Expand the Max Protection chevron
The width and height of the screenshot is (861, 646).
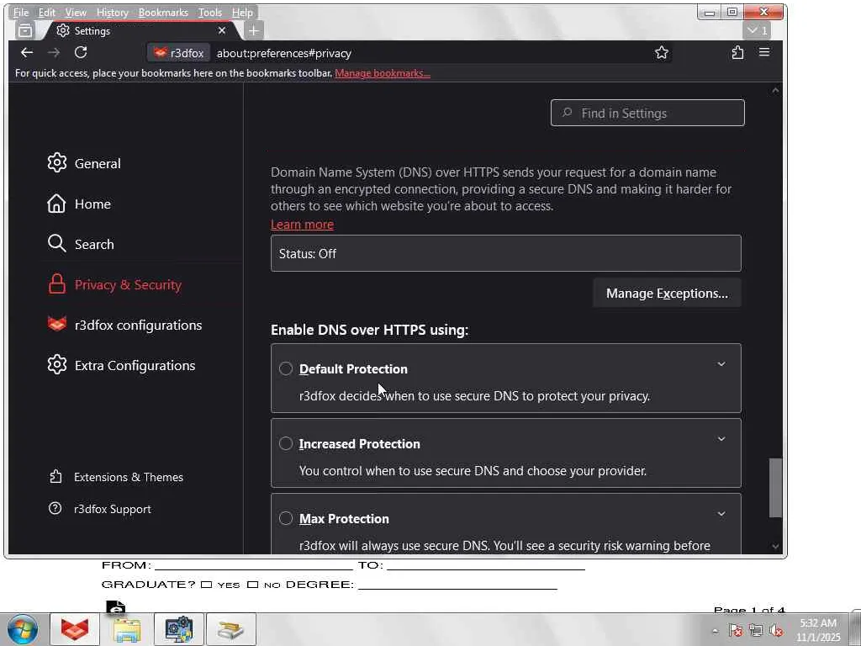tap(721, 514)
